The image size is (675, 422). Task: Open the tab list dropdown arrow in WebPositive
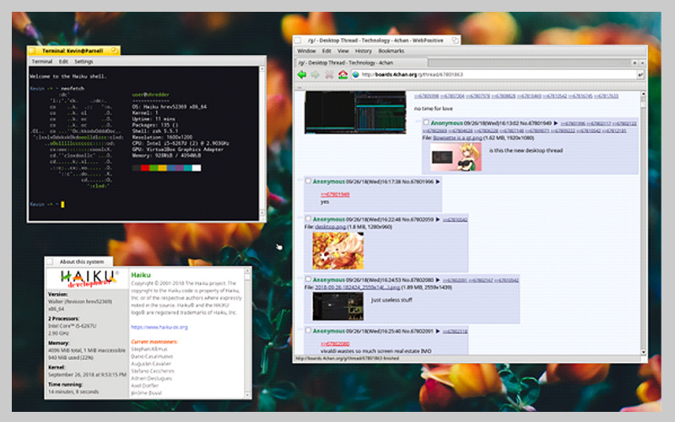tap(642, 62)
